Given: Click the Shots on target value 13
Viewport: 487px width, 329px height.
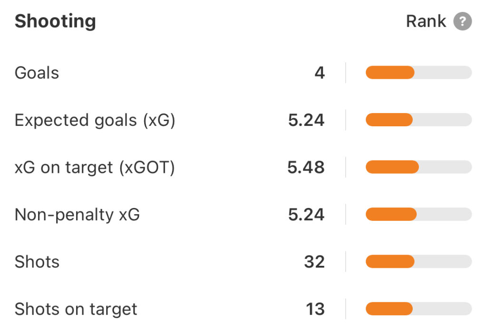Looking at the screenshot, I should 315,309.
